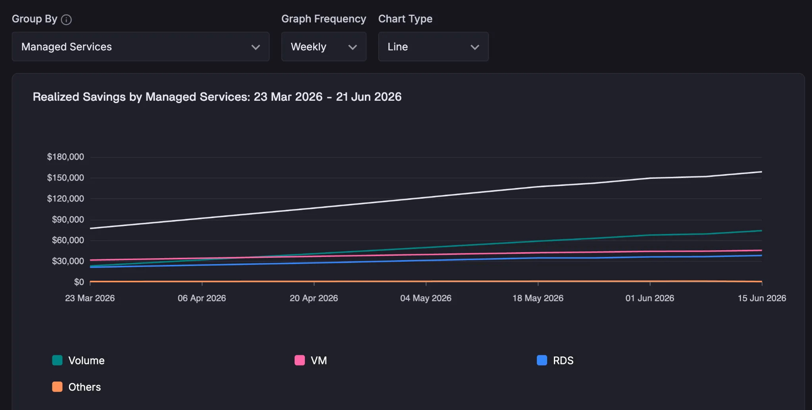Click the $0 y-axis label
This screenshot has width=812, height=410.
[79, 282]
